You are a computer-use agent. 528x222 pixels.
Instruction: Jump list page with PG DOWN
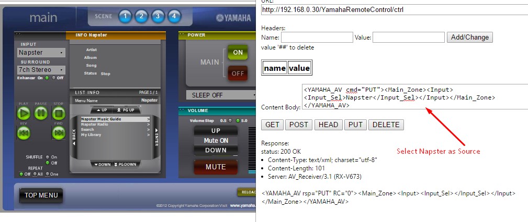[126, 164]
